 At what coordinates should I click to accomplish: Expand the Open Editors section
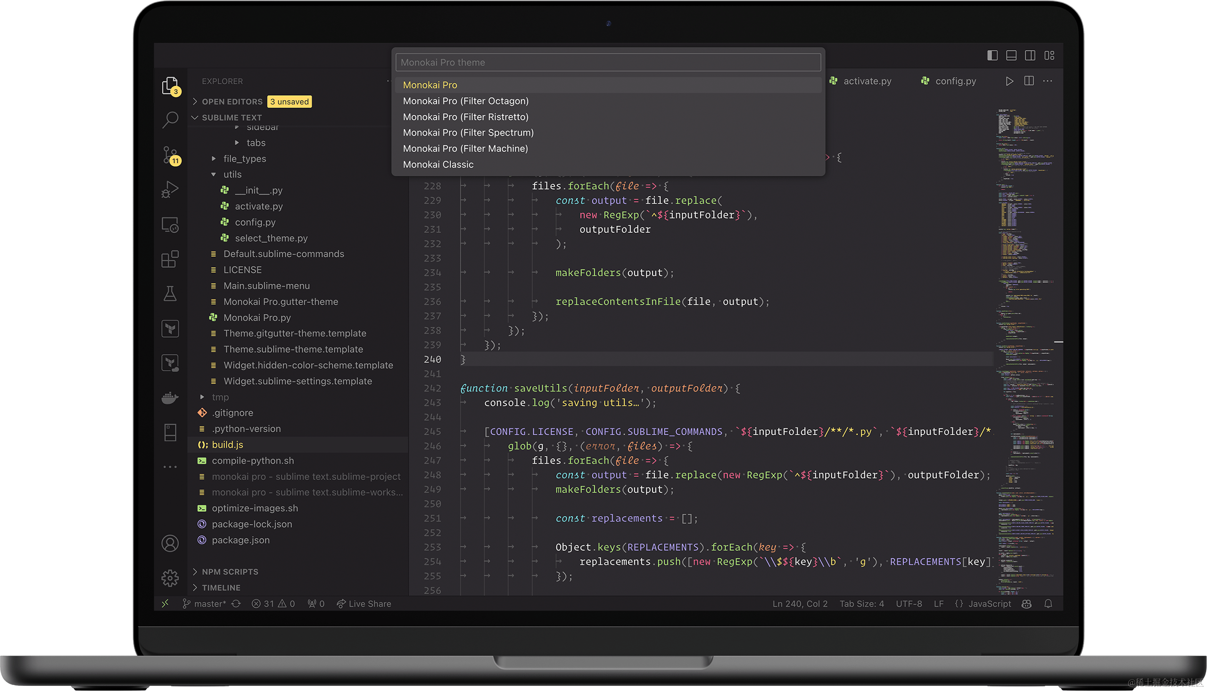(232, 102)
